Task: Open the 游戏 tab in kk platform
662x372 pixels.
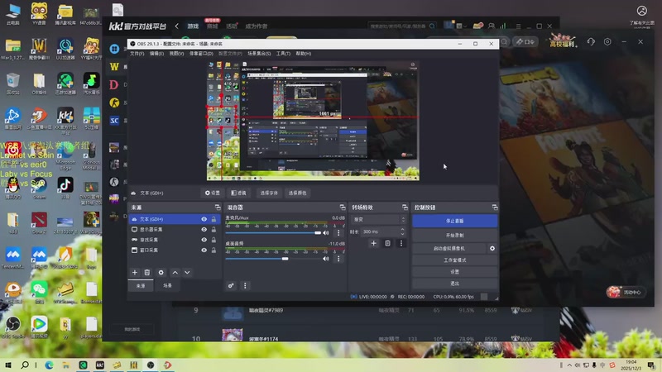Action: [x=193, y=26]
